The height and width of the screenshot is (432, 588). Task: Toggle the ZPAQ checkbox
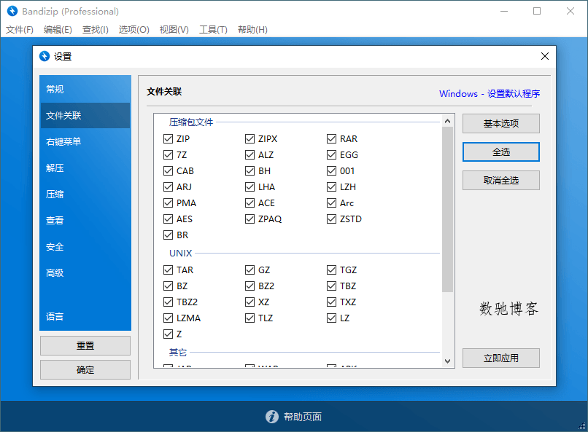[x=249, y=219]
